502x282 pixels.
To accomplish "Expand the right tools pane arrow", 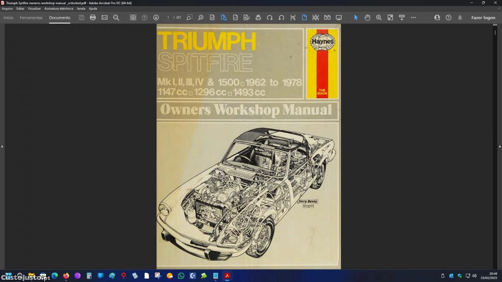I will coord(499,147).
